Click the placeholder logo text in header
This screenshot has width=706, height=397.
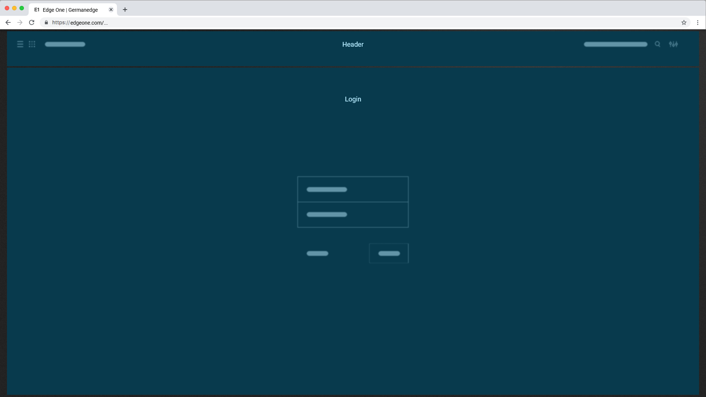(x=65, y=44)
